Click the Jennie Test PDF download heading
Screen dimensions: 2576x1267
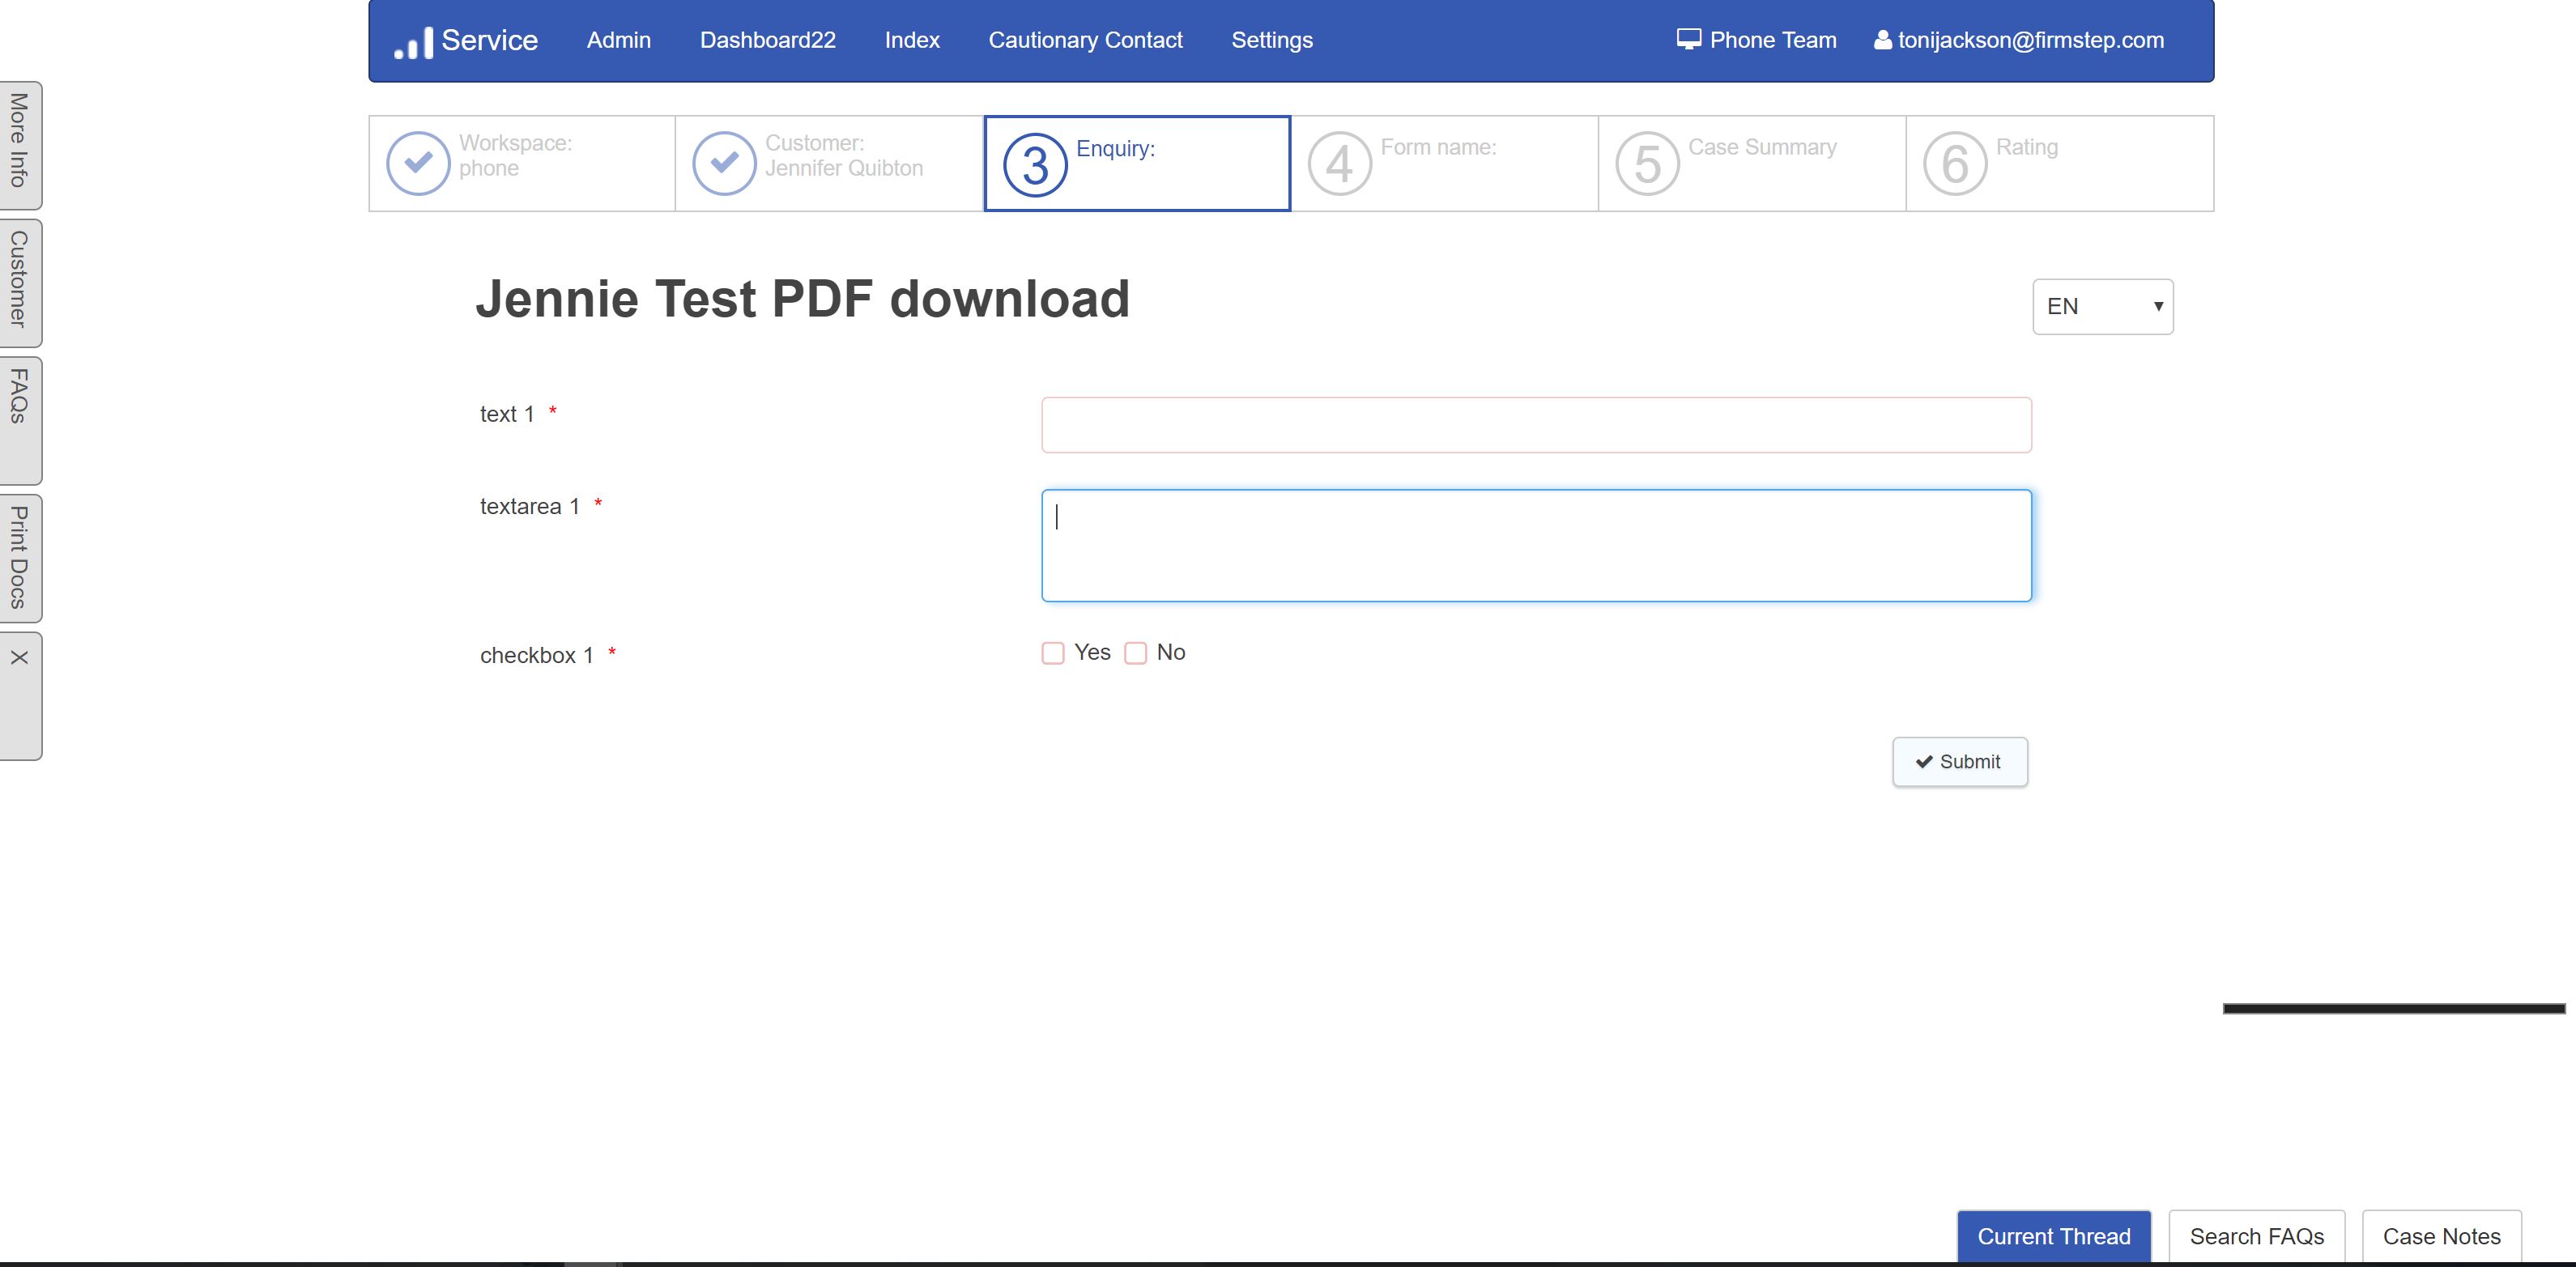(x=803, y=299)
